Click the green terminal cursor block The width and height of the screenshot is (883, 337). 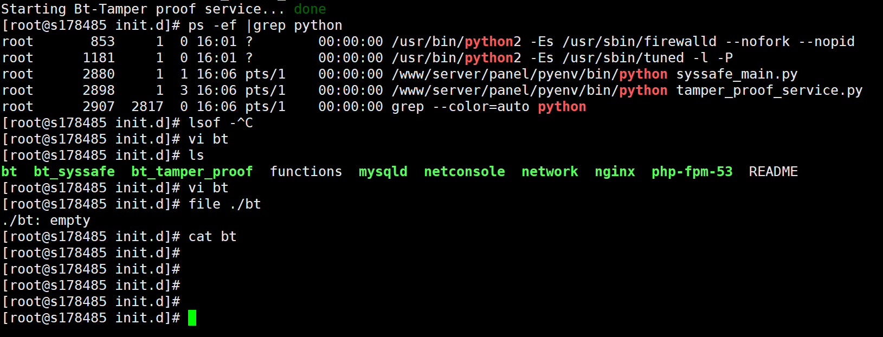tap(192, 318)
